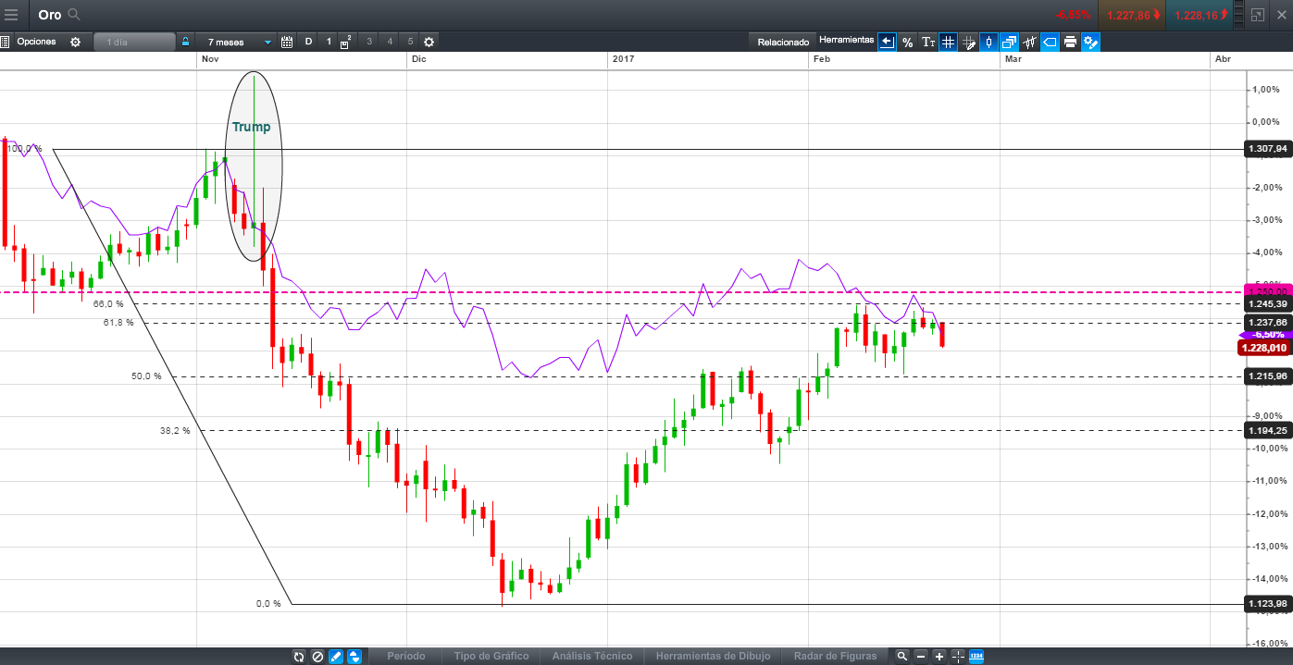Select the text size tool
The width and height of the screenshot is (1293, 665).
(927, 42)
